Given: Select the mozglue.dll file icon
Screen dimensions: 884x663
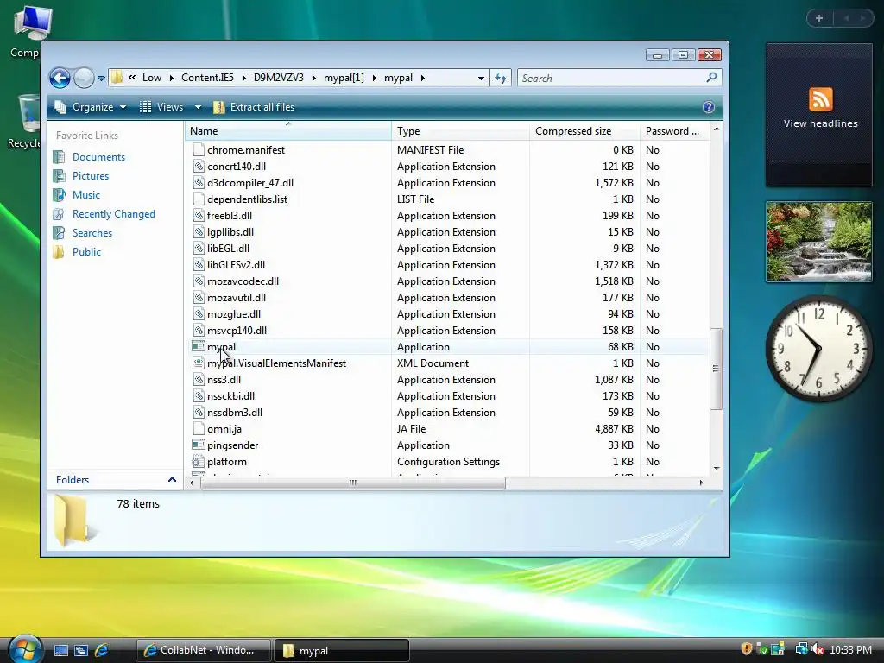Looking at the screenshot, I should pyautogui.click(x=198, y=314).
